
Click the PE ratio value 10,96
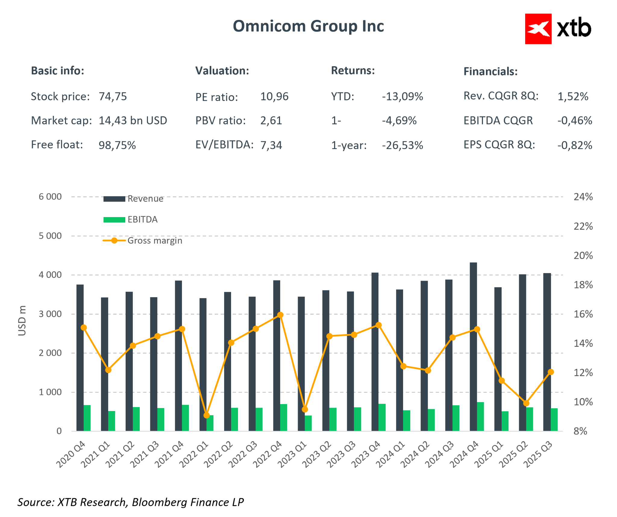click(x=274, y=97)
